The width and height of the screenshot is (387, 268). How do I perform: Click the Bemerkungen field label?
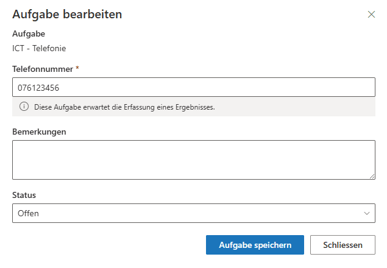(x=39, y=131)
